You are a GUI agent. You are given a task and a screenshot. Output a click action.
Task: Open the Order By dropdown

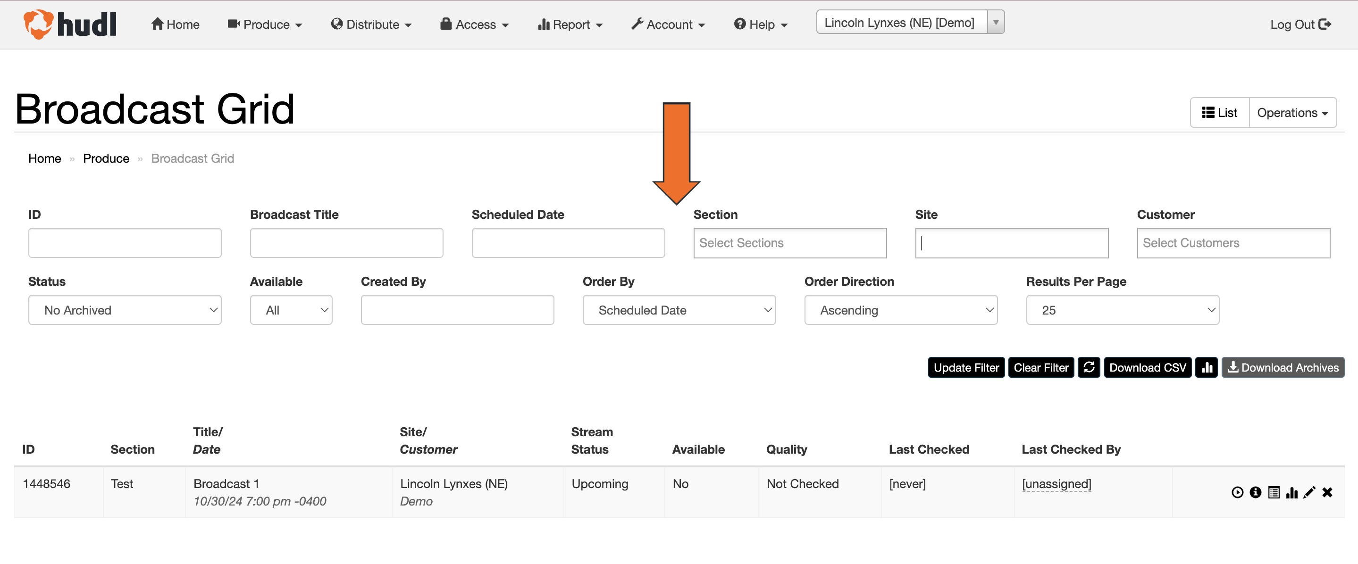(x=679, y=310)
